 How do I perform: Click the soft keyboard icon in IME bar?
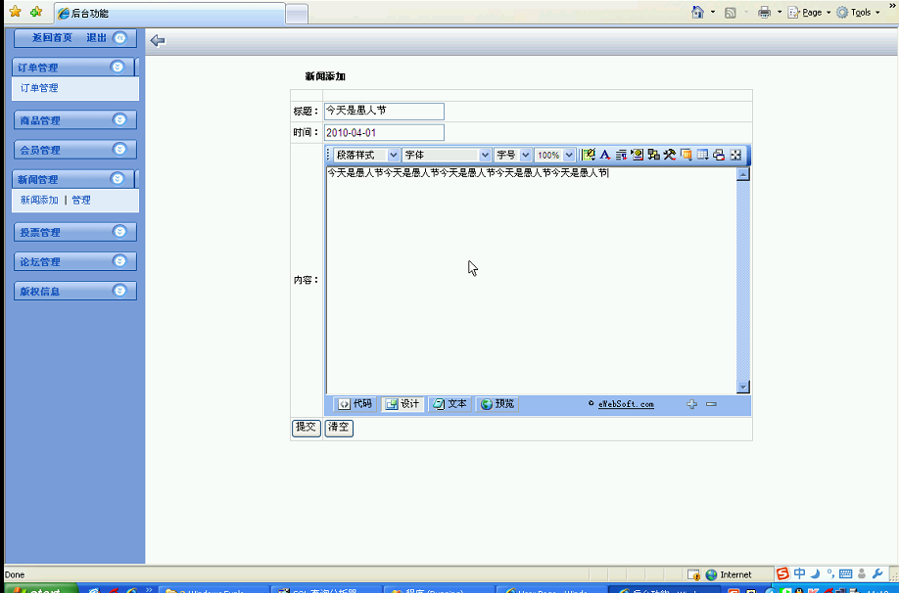[845, 573]
